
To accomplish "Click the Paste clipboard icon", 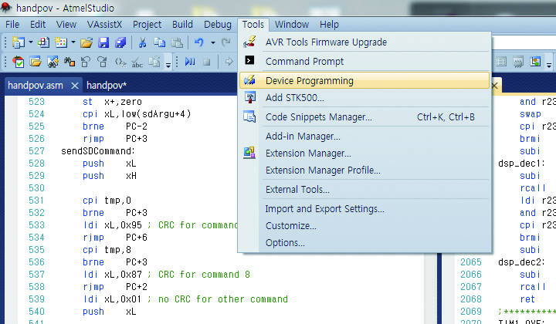I will [x=177, y=43].
